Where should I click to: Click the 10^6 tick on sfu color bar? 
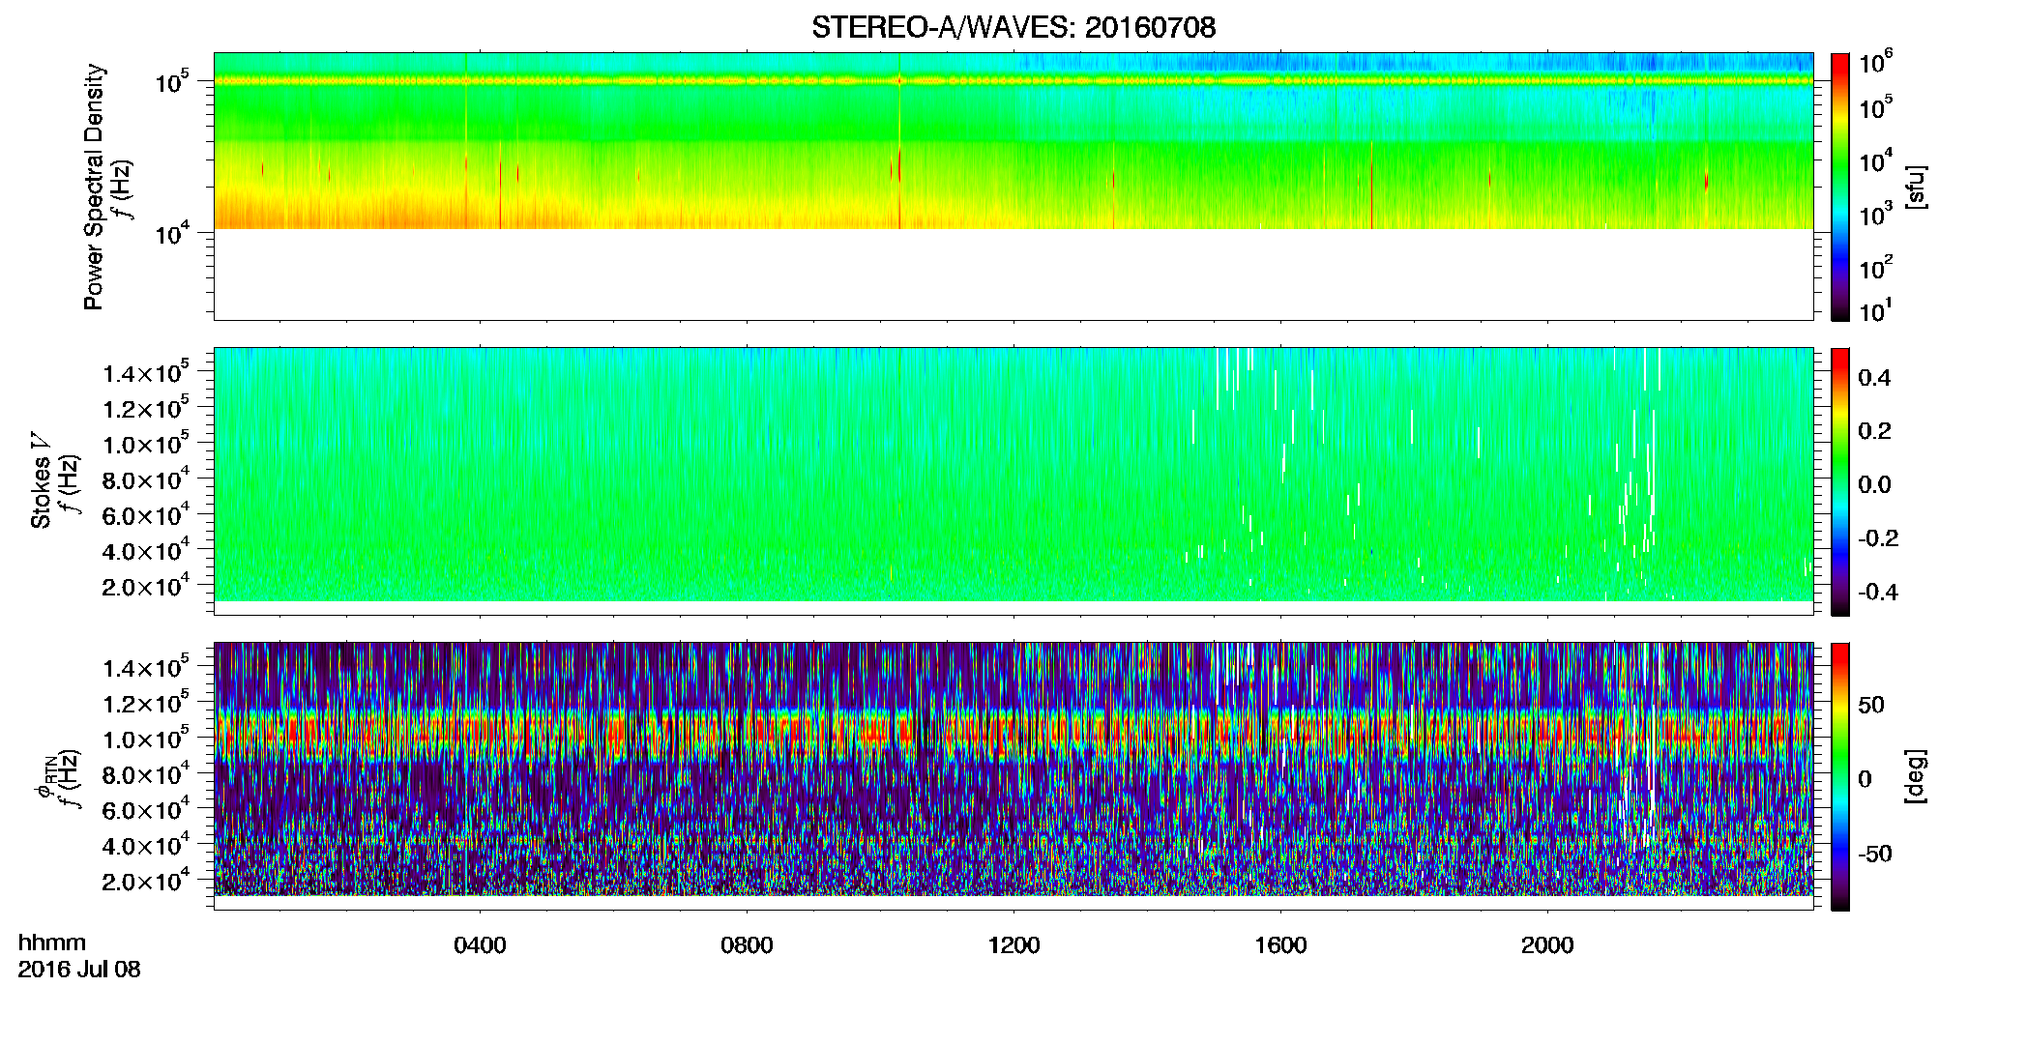(x=1876, y=62)
